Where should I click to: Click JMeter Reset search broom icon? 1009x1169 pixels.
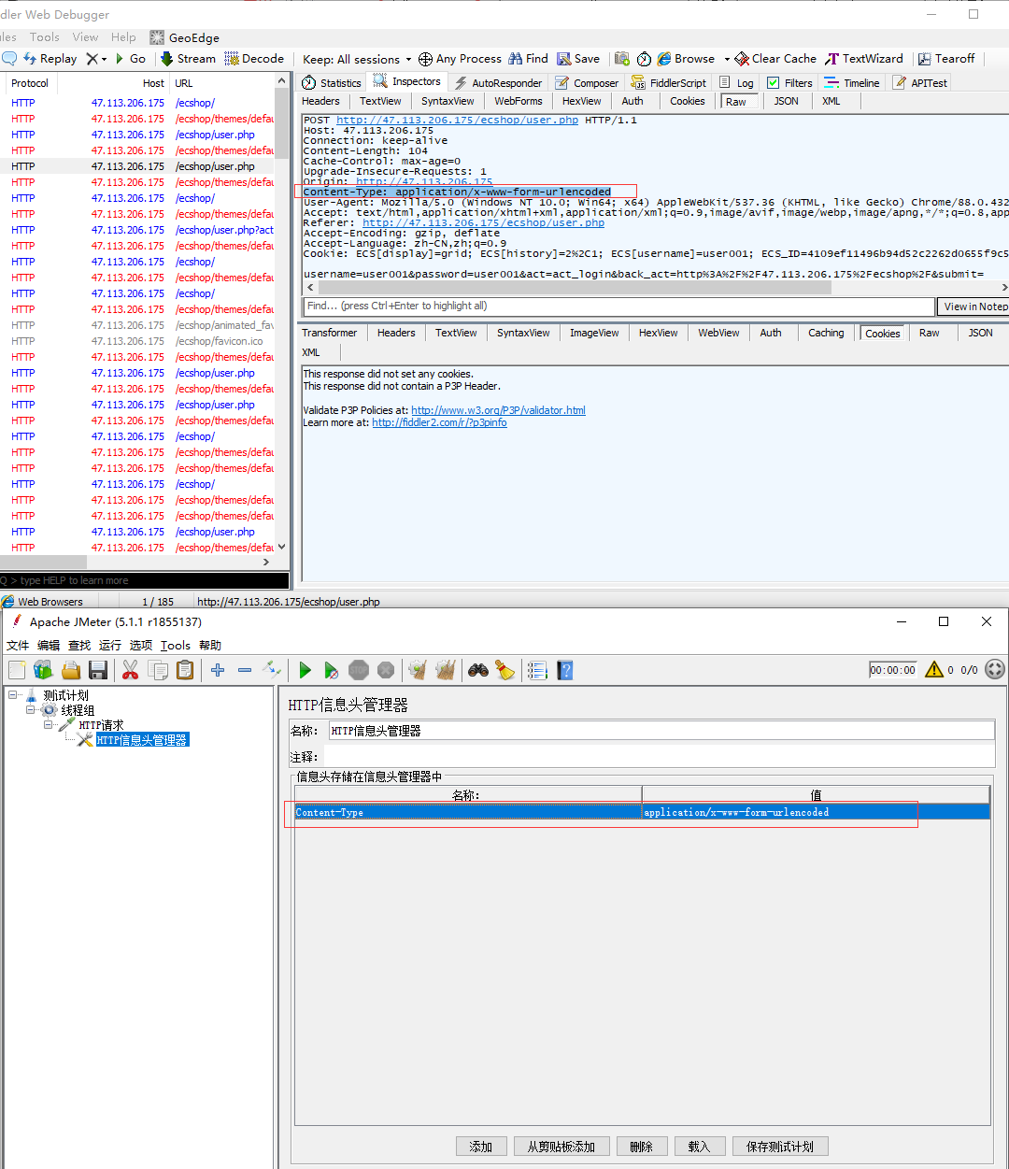[505, 670]
